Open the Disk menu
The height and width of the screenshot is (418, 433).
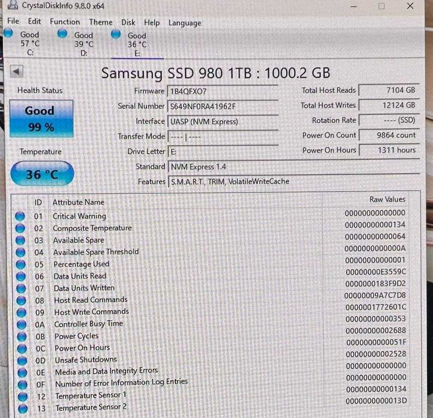[128, 22]
